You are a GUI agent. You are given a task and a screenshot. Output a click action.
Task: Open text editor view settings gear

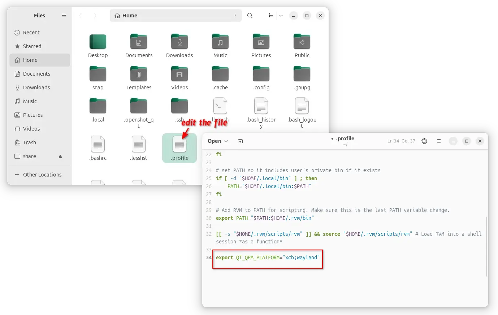pyautogui.click(x=424, y=141)
